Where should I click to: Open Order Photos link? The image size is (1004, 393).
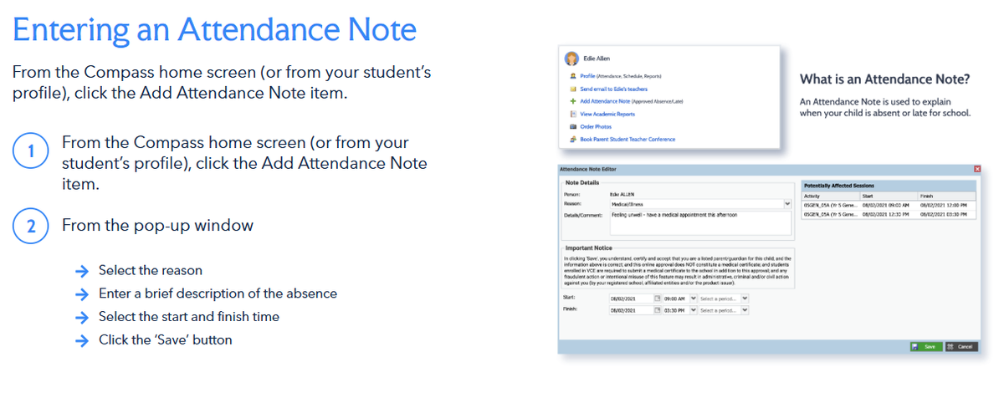click(595, 126)
